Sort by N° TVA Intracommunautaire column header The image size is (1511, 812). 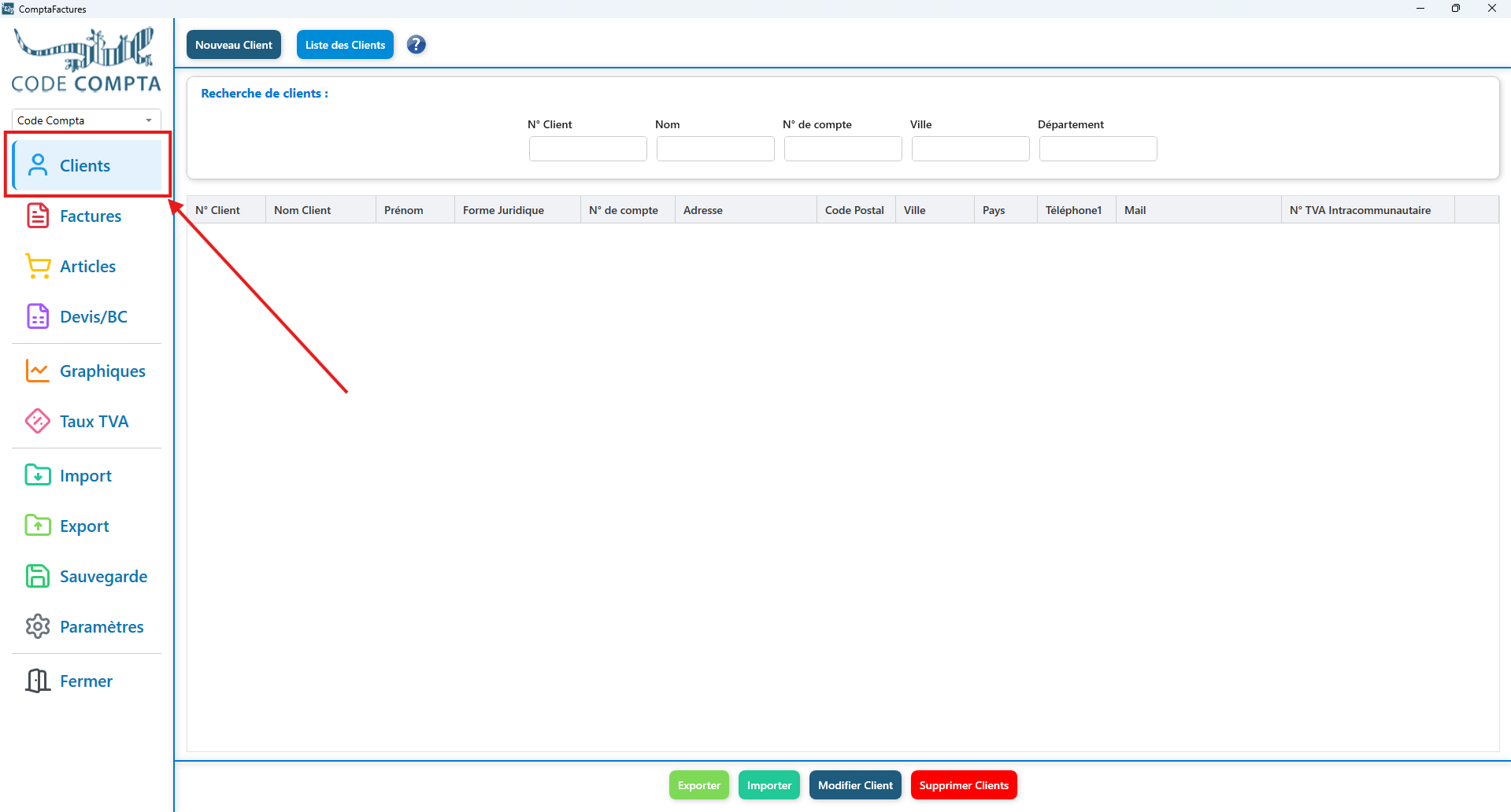click(1368, 210)
